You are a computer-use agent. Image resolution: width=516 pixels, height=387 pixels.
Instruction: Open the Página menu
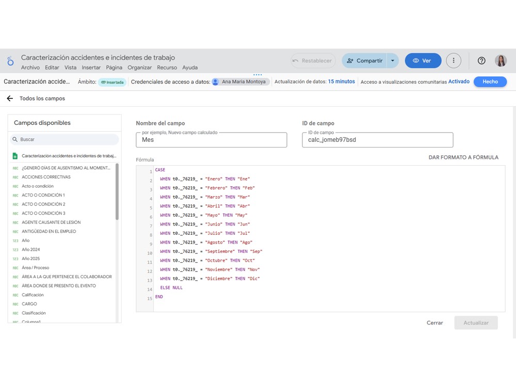114,68
